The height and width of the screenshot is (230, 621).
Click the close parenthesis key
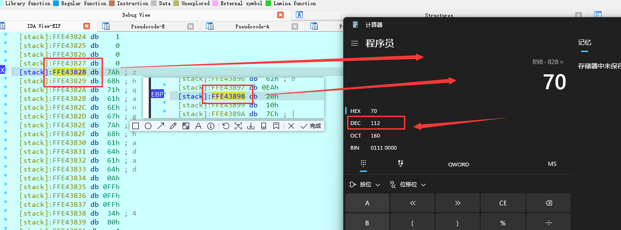click(x=458, y=223)
